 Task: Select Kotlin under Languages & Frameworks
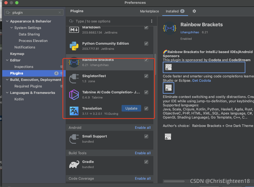19,99
